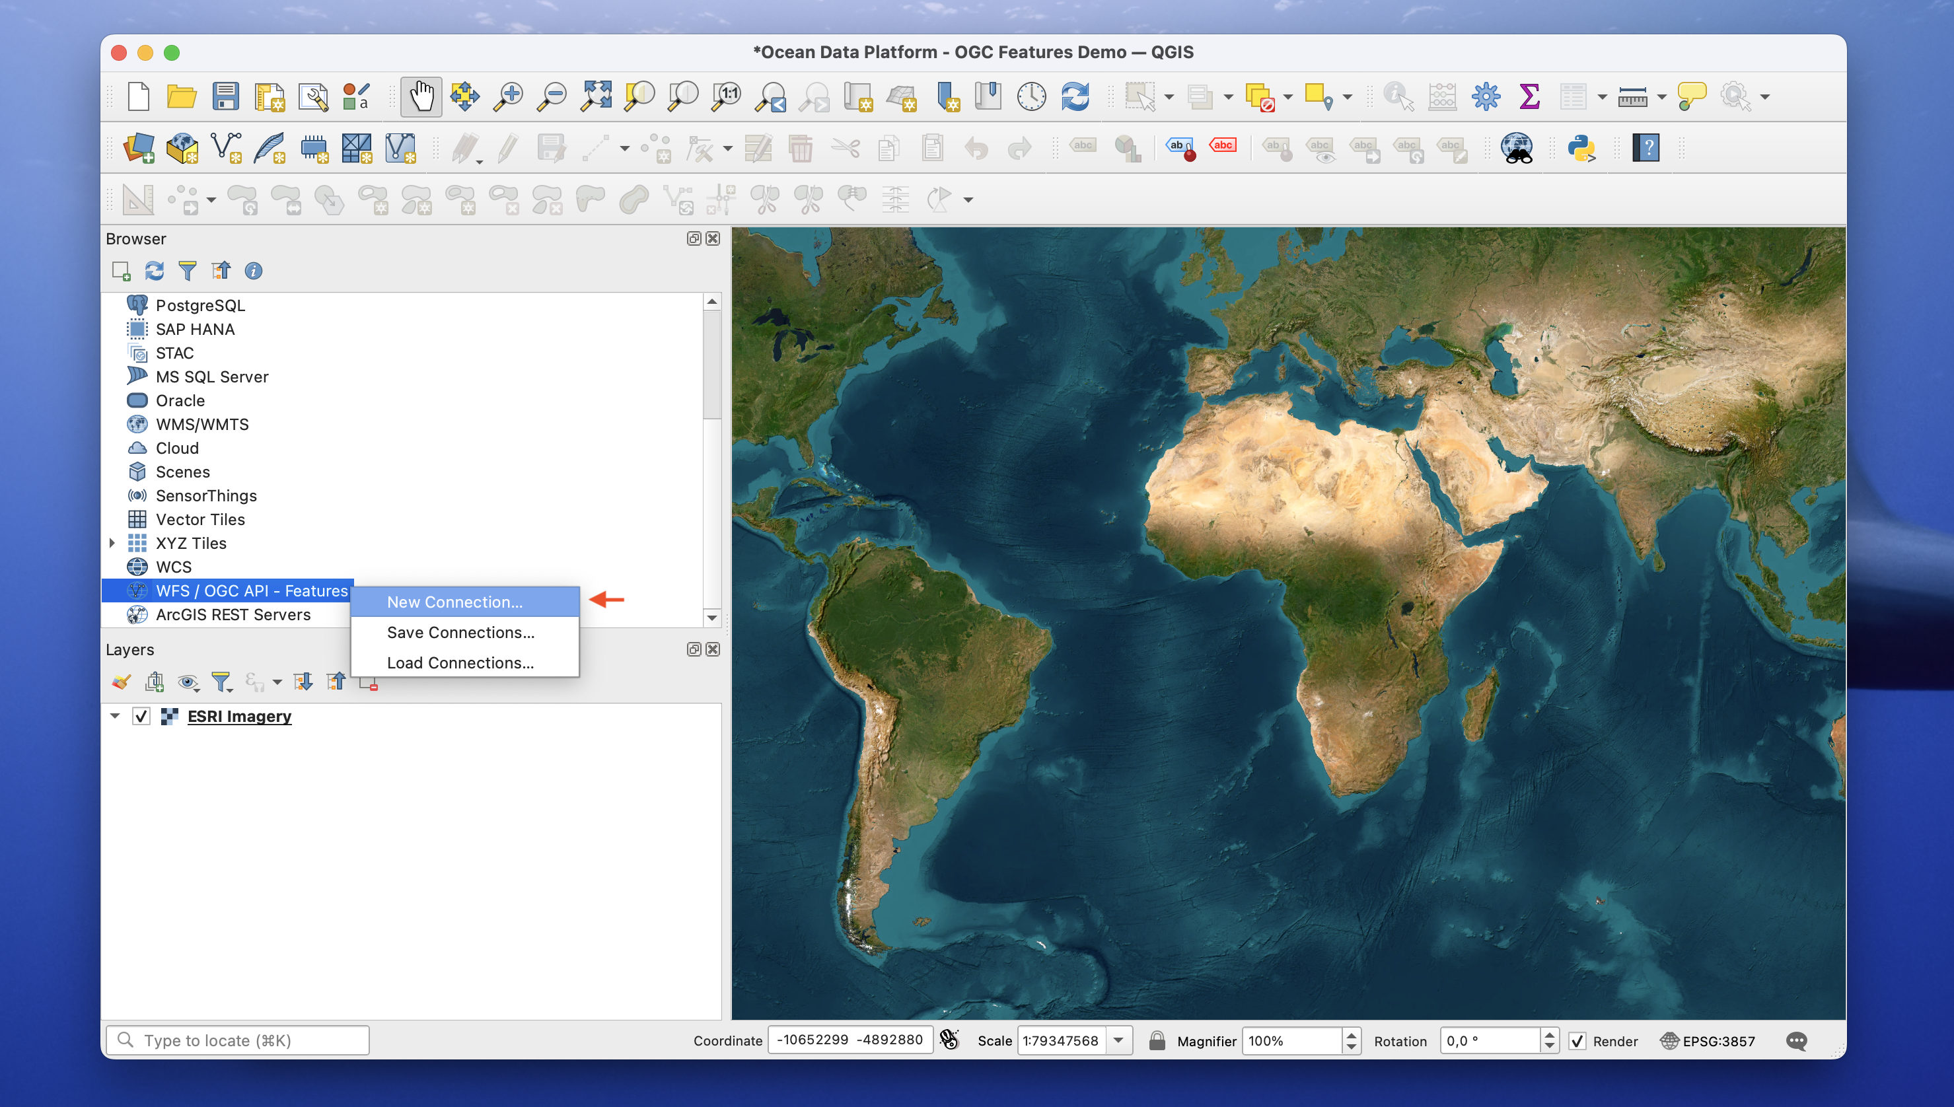Increase Magnifier value with up stepper

pos(1352,1035)
